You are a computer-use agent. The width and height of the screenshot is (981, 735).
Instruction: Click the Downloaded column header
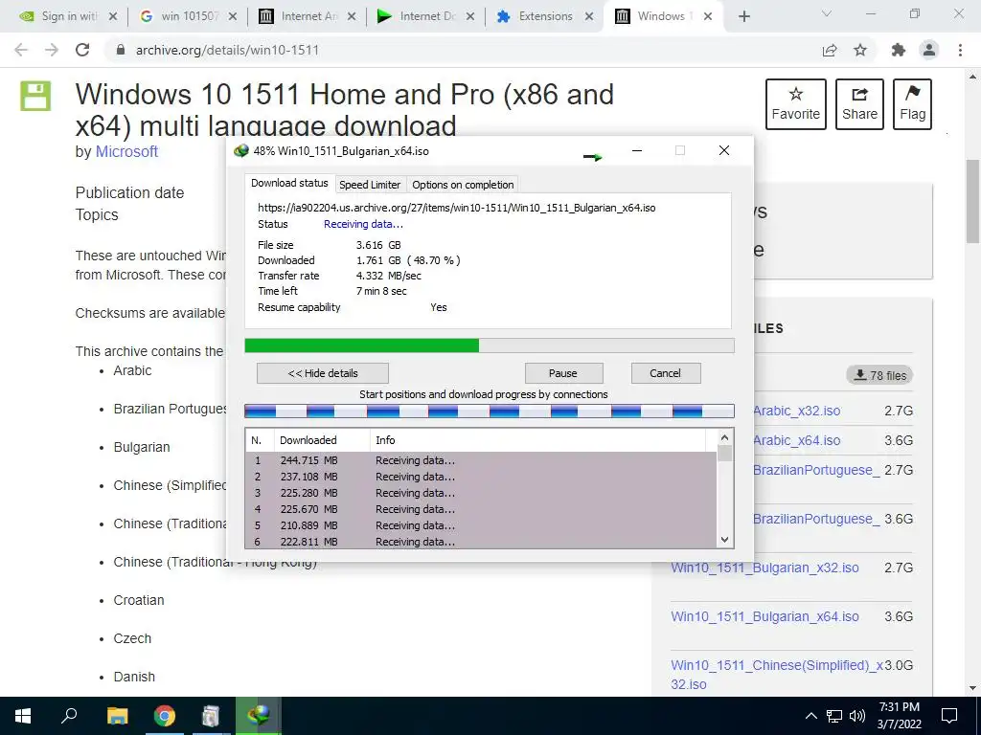[322, 440]
